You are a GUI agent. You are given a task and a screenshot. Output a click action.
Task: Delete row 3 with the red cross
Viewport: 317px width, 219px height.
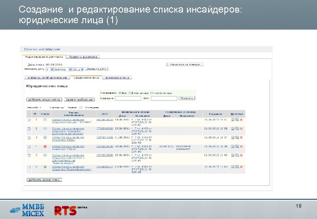click(241, 137)
